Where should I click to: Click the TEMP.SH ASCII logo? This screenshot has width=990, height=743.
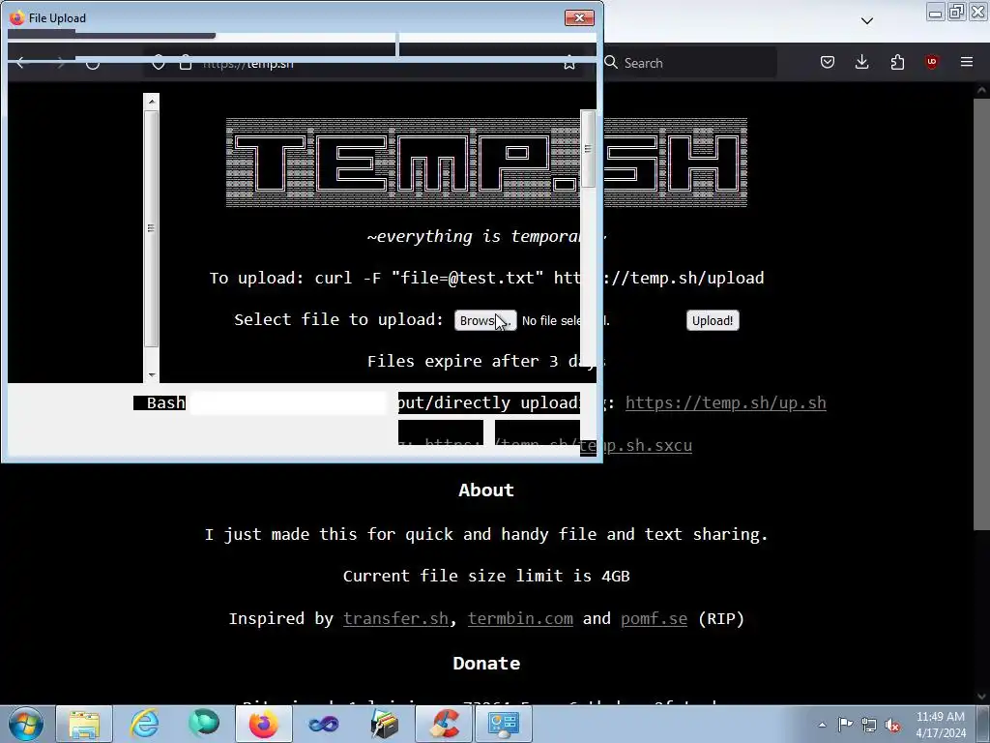486,163
